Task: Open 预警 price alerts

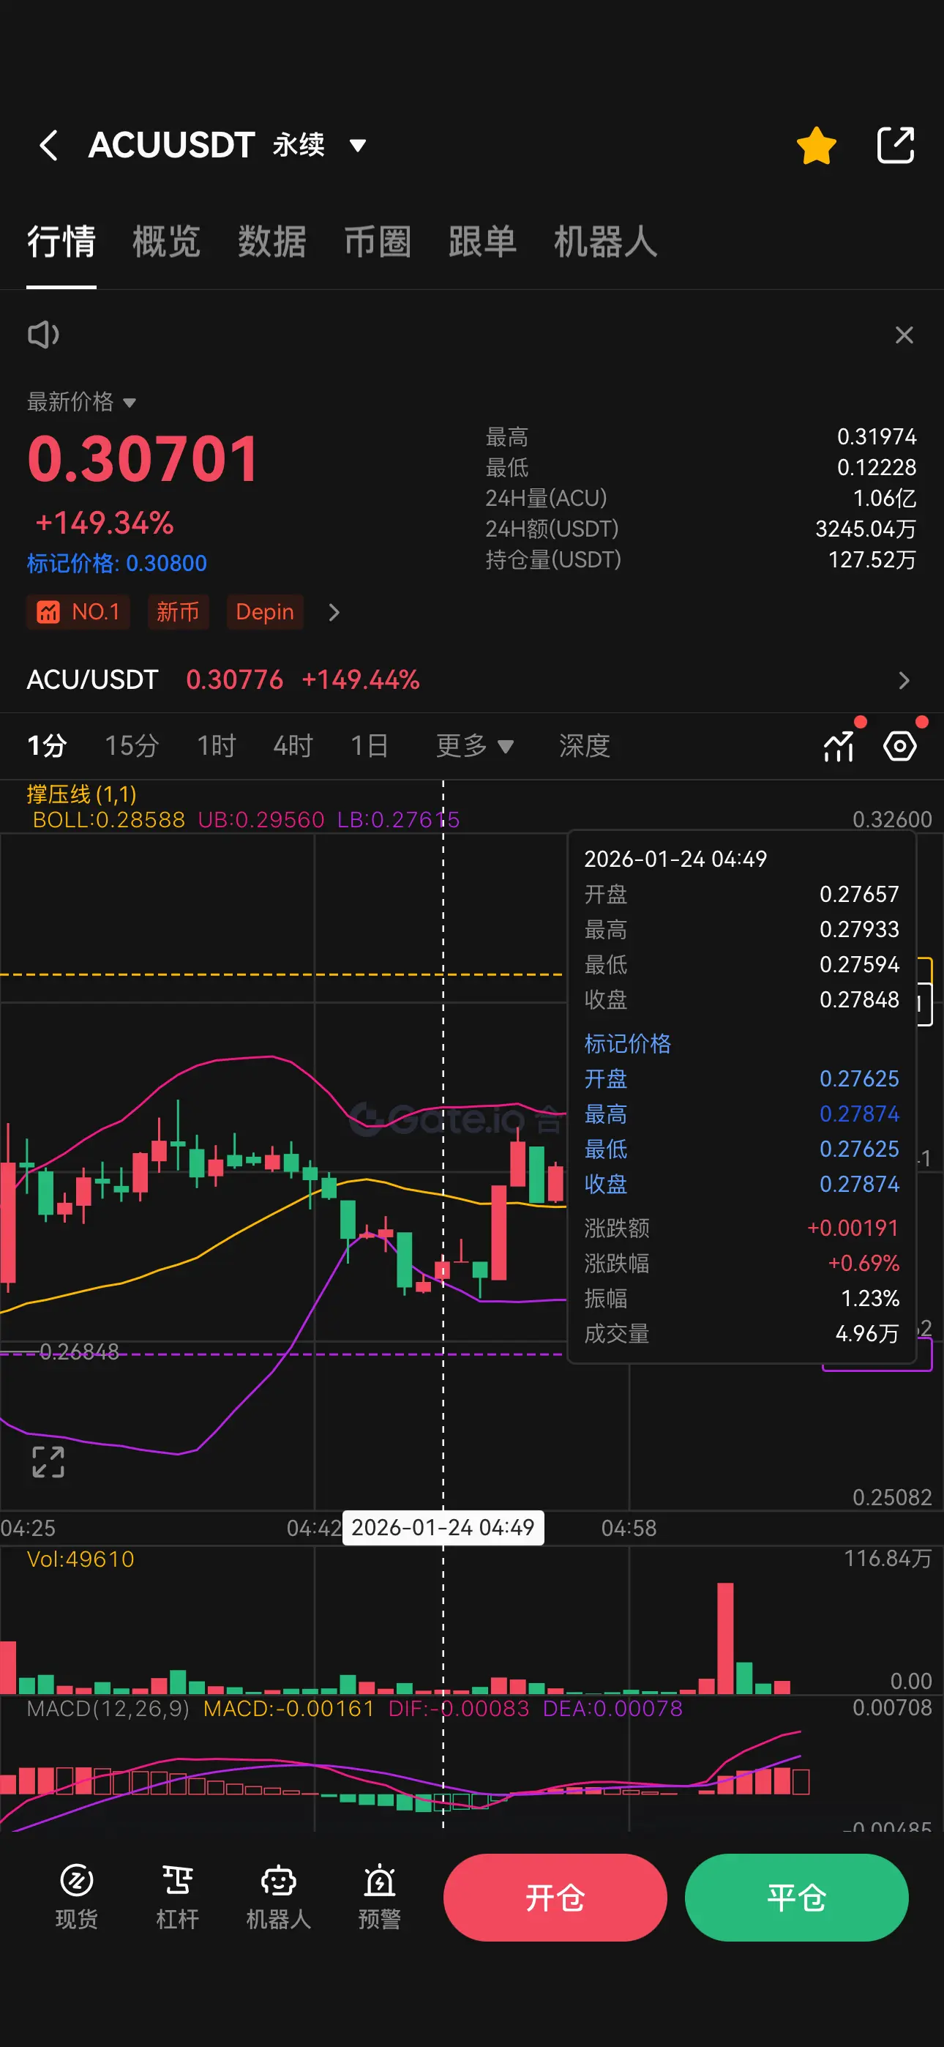Action: tap(379, 1897)
